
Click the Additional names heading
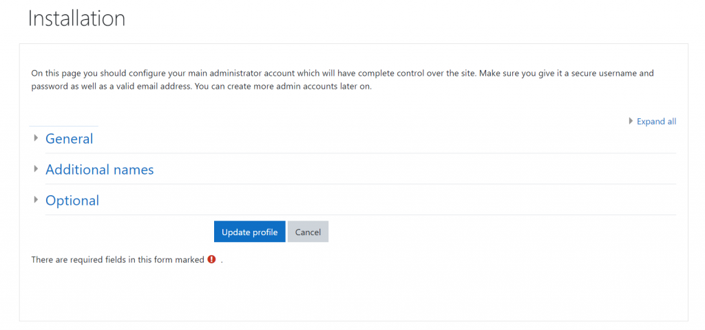(x=99, y=170)
